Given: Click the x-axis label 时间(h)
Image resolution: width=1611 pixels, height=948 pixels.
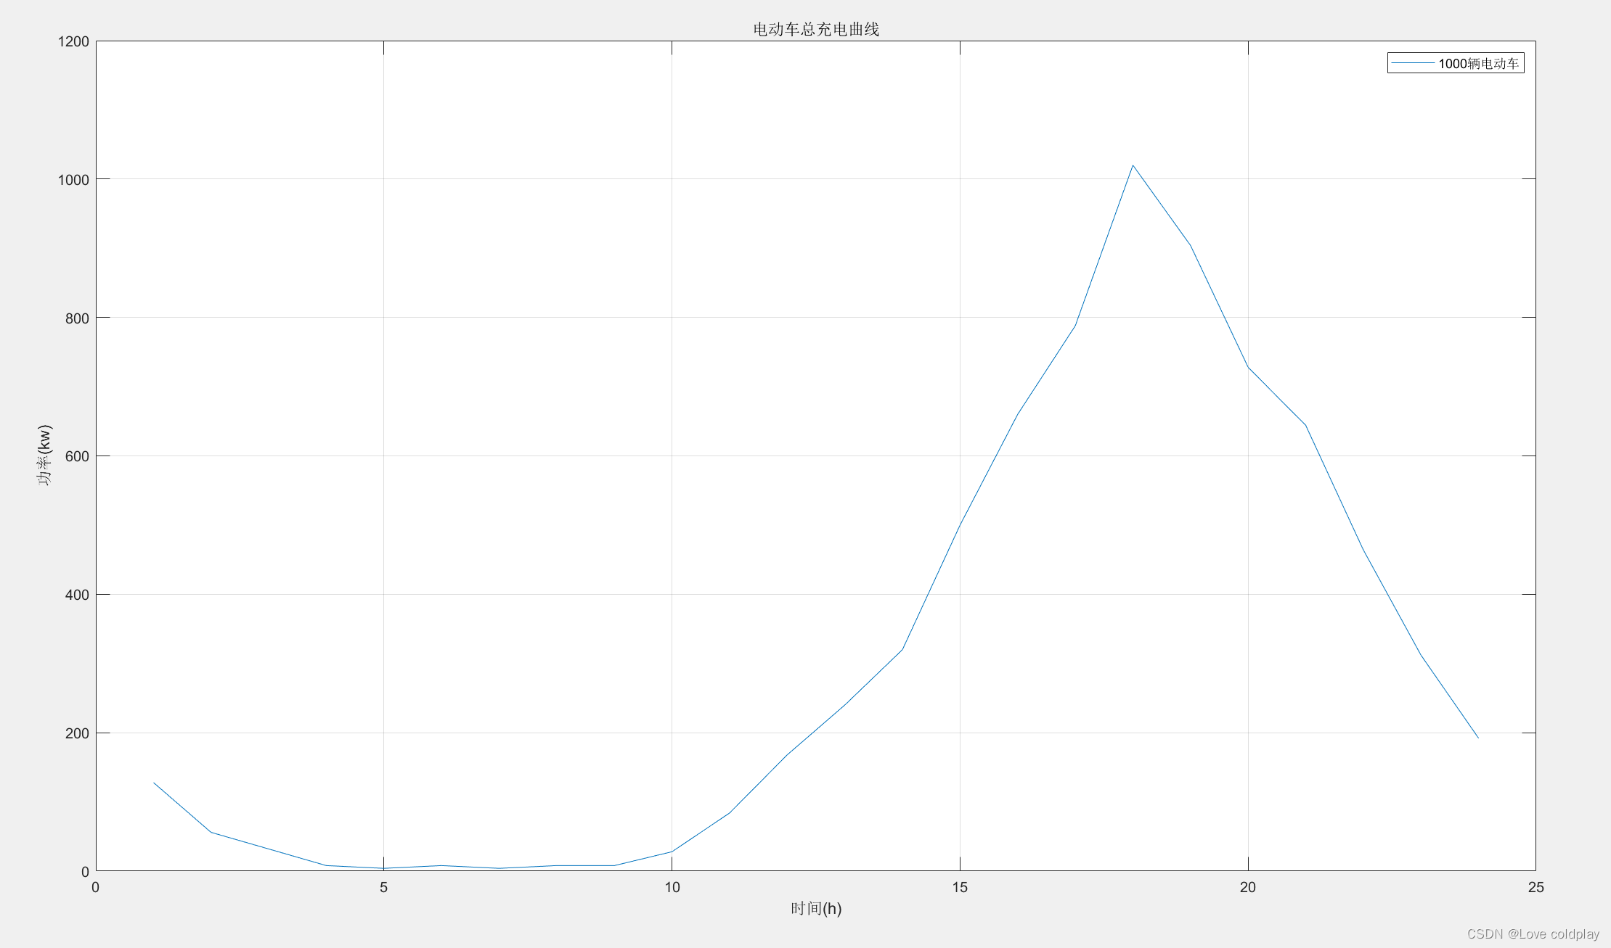Looking at the screenshot, I should coord(816,908).
